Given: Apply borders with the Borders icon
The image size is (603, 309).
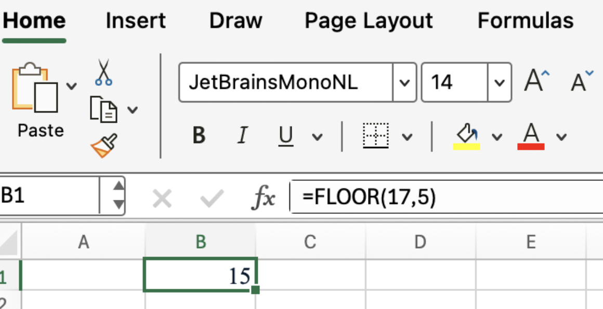Looking at the screenshot, I should (376, 135).
